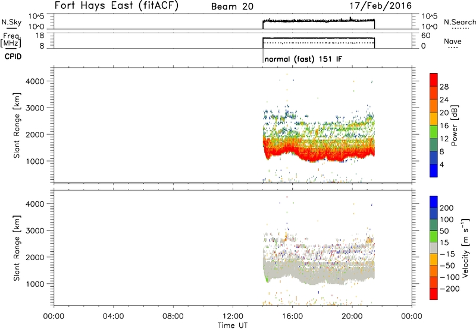476x329 pixels.
Task: Click the left '10^5' noise axis tick
Action: pos(36,16)
